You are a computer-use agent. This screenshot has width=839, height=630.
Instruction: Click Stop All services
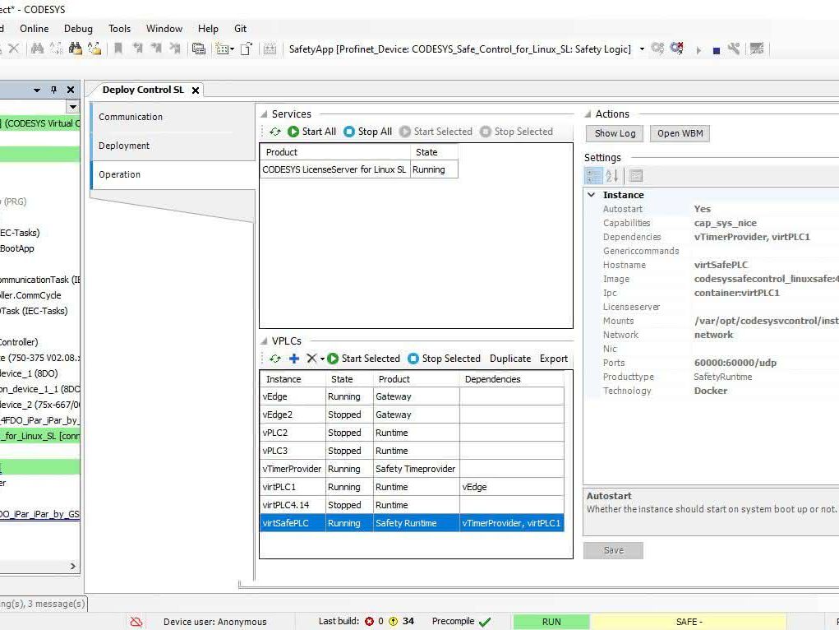pos(367,132)
